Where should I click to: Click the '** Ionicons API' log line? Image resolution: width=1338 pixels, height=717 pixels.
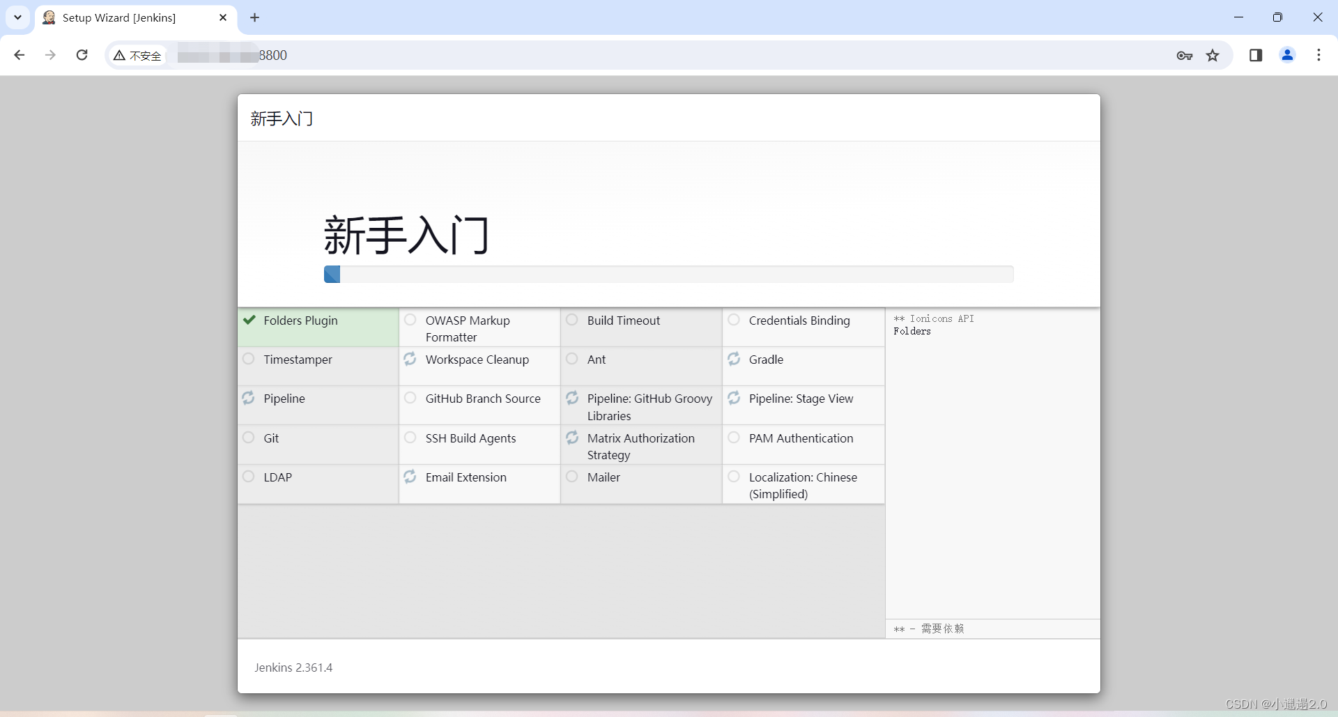tap(934, 318)
